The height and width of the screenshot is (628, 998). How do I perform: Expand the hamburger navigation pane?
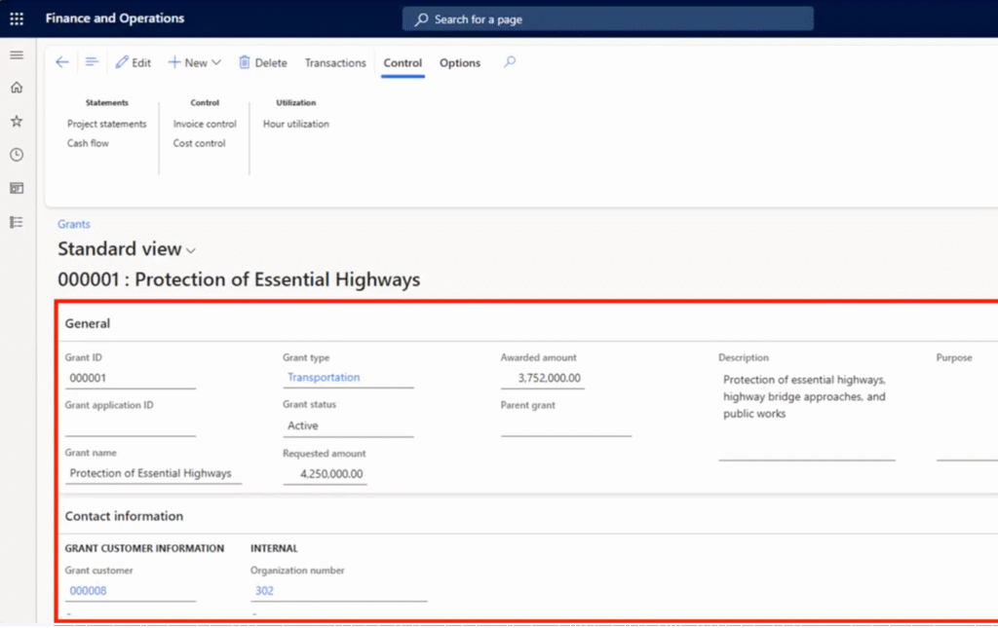(x=17, y=55)
